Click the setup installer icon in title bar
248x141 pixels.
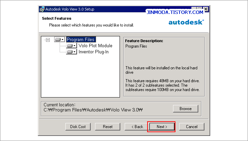click(42, 9)
